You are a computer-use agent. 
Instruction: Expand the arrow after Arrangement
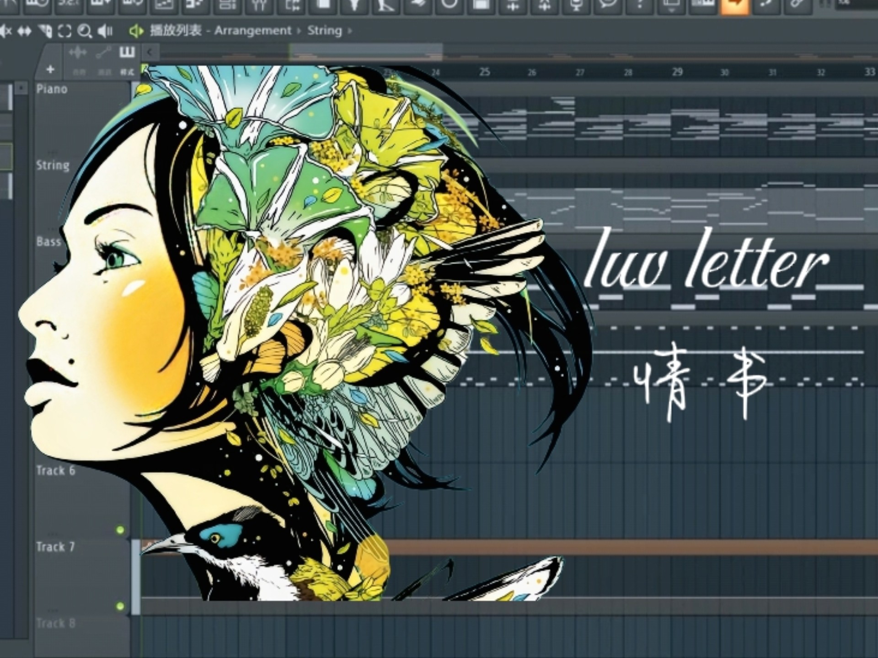click(299, 31)
